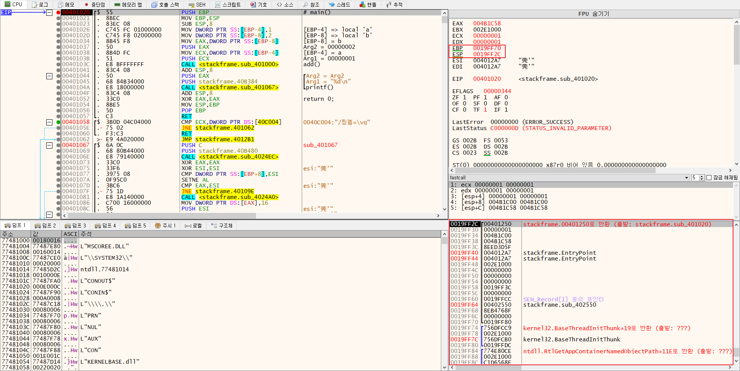The width and height of the screenshot is (740, 371).
Task: Click the Handles (핸들) blocks icon
Action: pos(362,5)
